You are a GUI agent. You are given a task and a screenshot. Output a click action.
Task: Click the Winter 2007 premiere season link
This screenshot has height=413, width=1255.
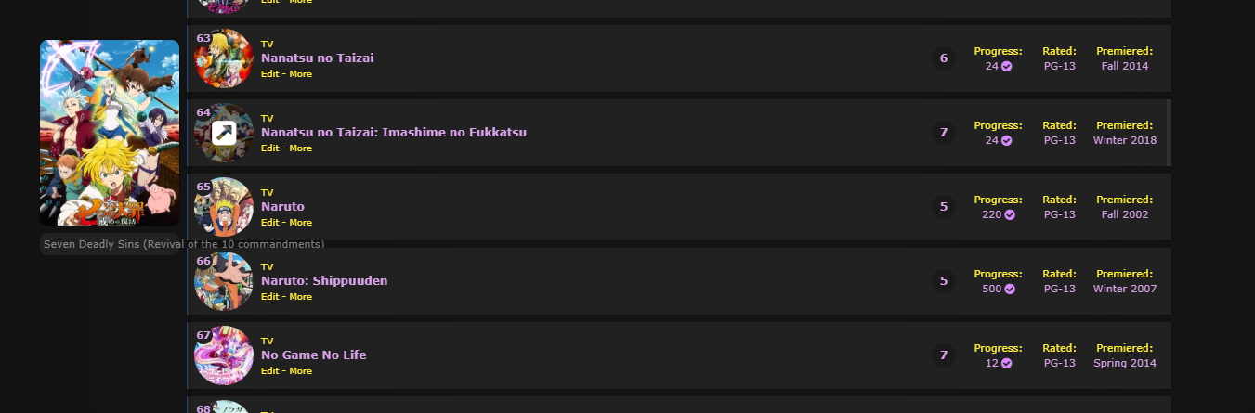click(x=1124, y=289)
